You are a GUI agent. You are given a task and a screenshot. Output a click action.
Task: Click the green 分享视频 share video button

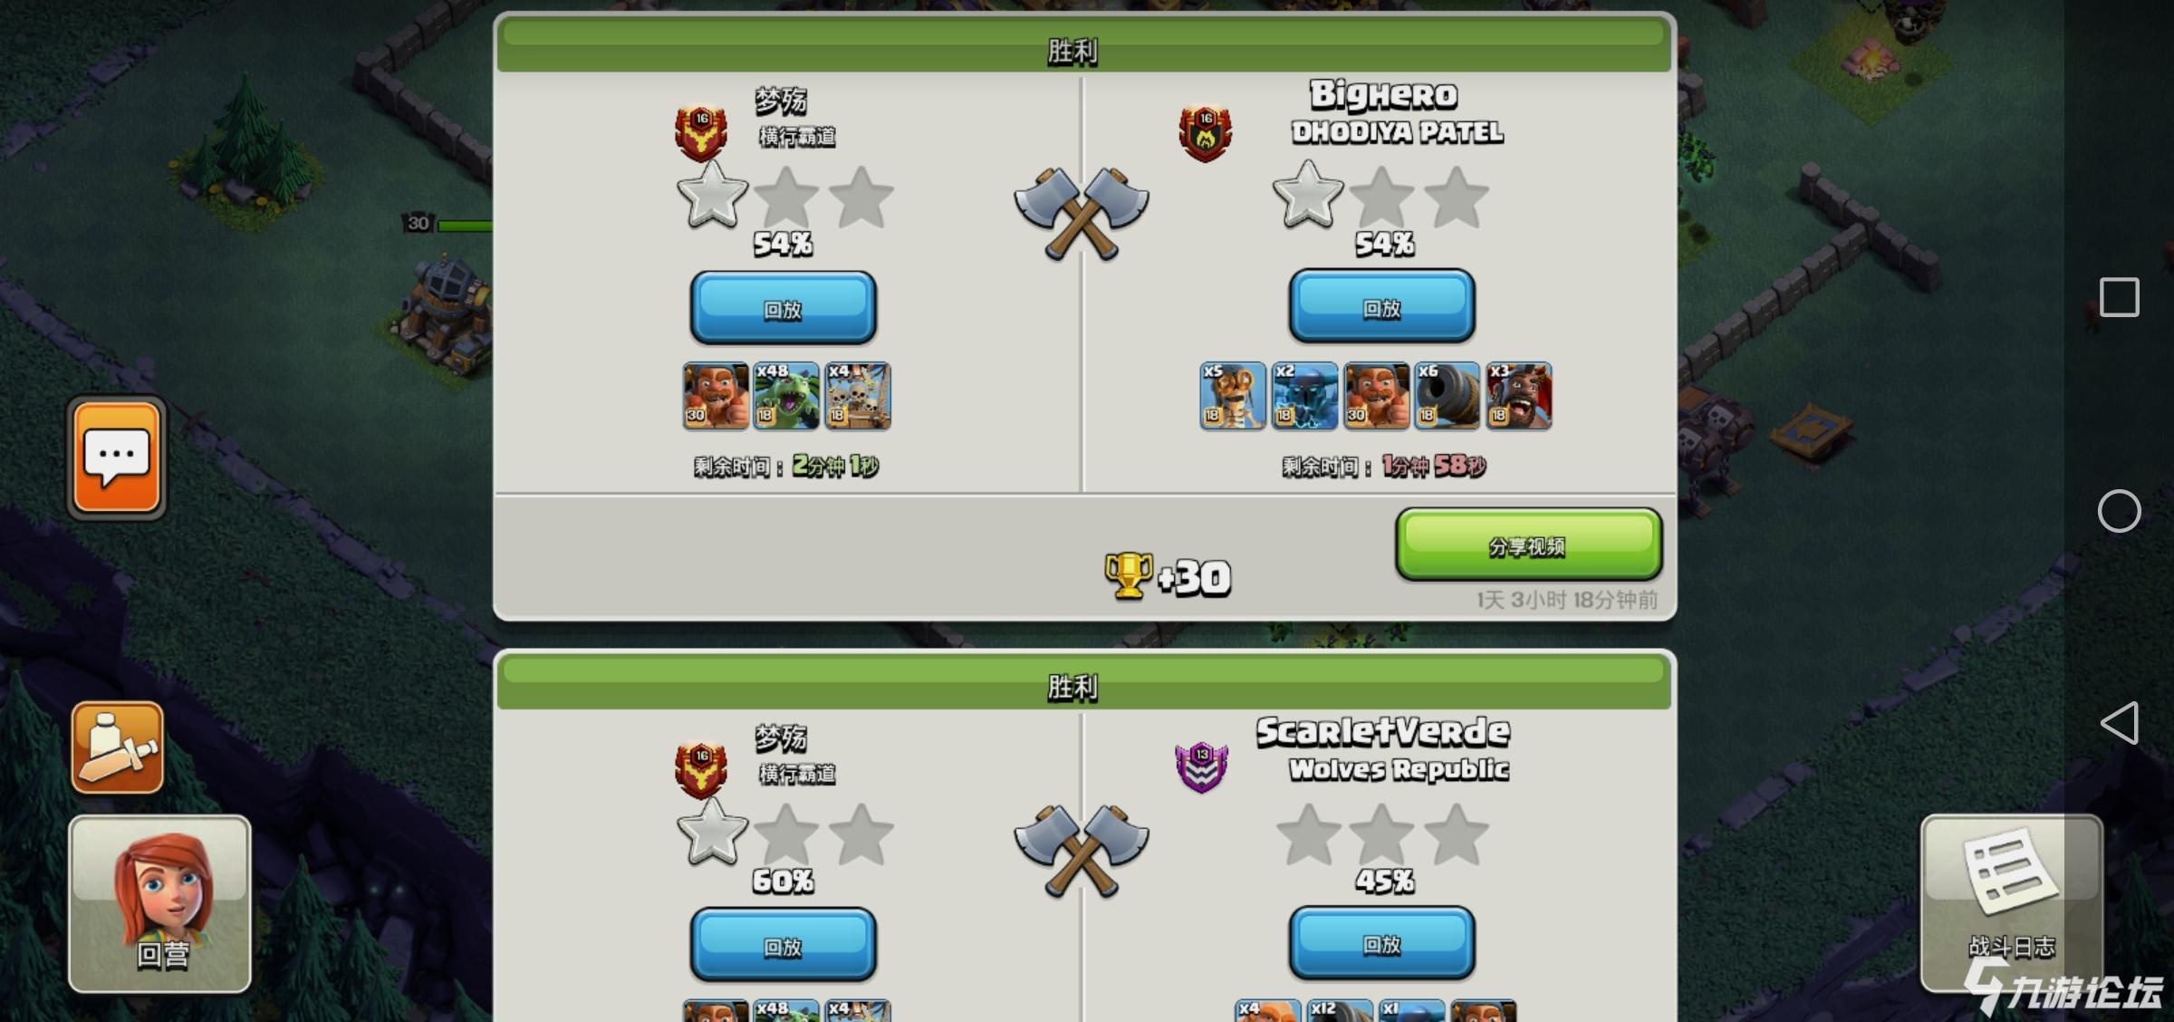coord(1528,544)
